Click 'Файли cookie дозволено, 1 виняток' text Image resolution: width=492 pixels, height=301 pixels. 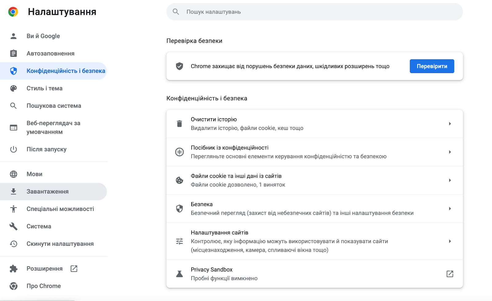point(238,185)
